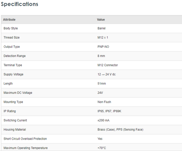Select the Thread Size attribute label
The height and width of the screenshot is (151, 182).
11,37
